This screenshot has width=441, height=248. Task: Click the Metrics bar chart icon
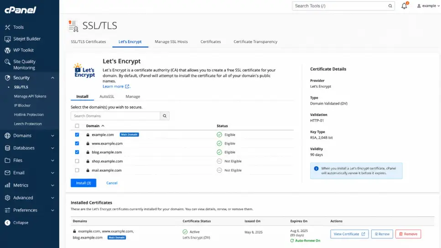[8, 185]
